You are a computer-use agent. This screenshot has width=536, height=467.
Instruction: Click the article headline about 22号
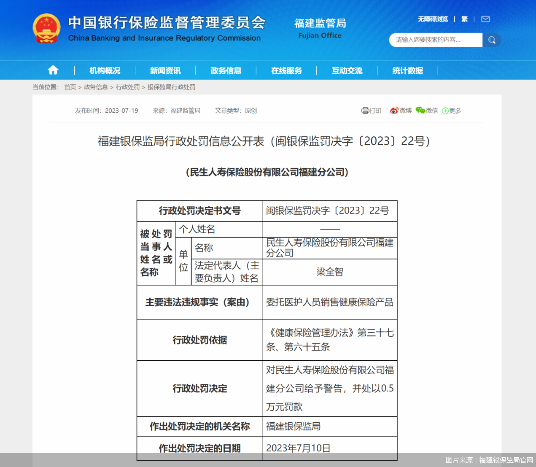(x=266, y=141)
